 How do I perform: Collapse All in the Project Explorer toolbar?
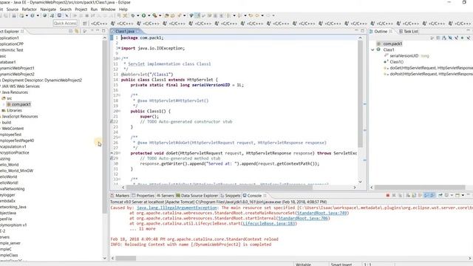[x=71, y=31]
